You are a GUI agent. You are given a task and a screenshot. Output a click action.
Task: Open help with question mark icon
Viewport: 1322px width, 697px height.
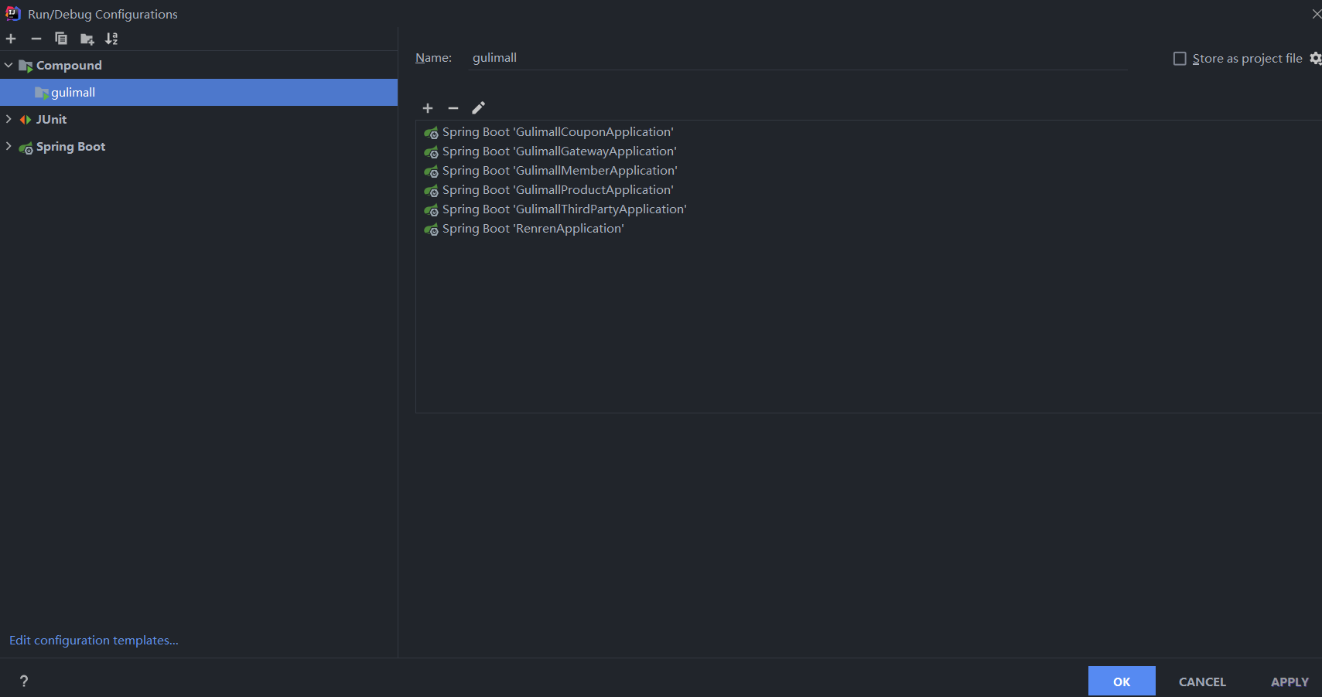24,681
